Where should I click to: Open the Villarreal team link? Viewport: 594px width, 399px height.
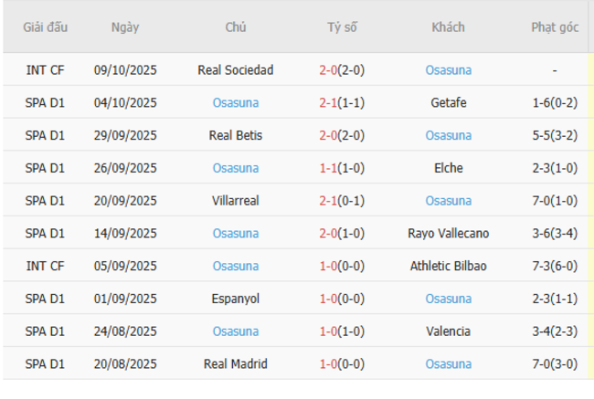point(235,201)
